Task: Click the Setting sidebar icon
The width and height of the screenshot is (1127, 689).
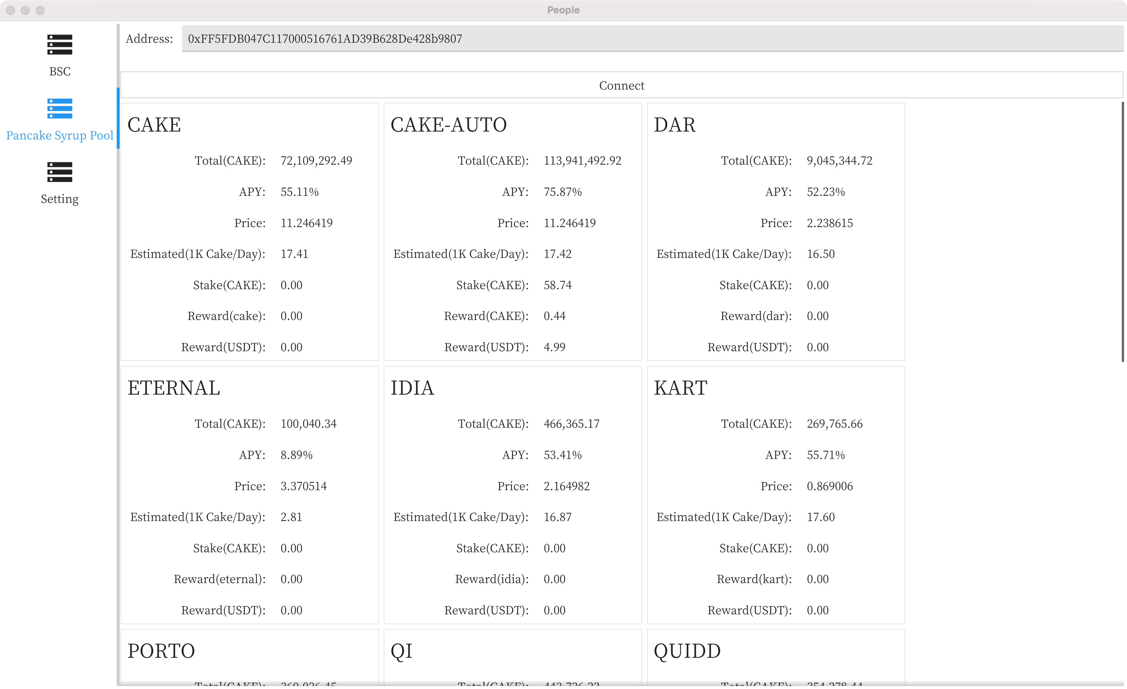Action: [x=59, y=172]
